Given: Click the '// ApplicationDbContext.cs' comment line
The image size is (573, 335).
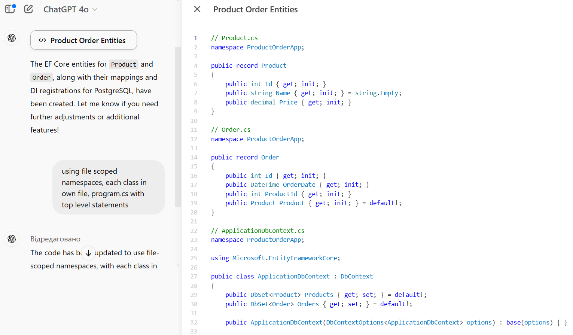Looking at the screenshot, I should (257, 231).
